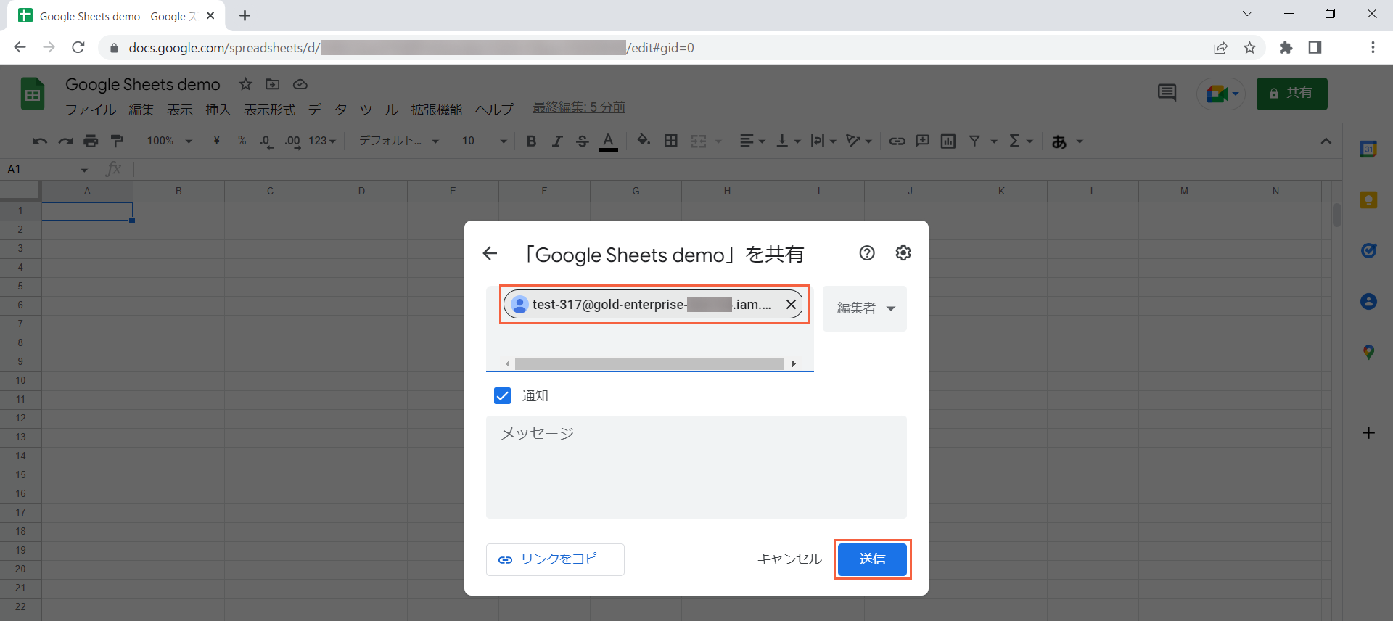Click the green 共有 button
The image size is (1393, 621).
point(1291,94)
